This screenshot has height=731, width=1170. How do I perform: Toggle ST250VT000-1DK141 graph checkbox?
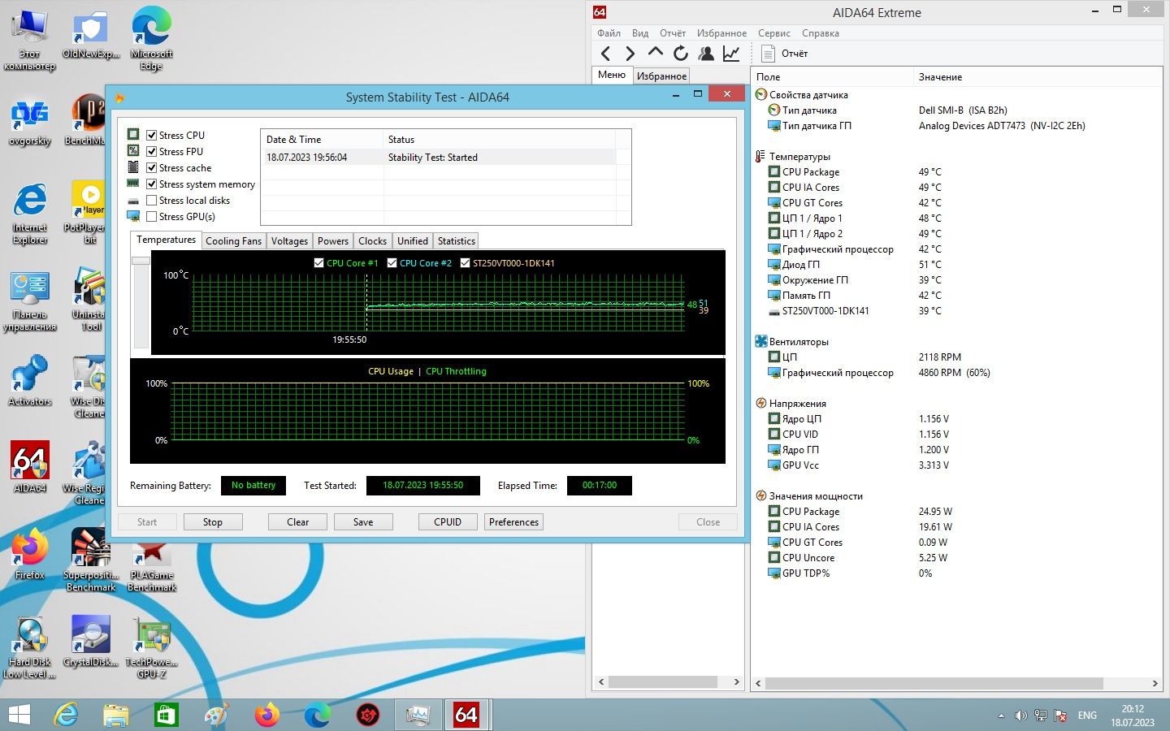pos(465,263)
